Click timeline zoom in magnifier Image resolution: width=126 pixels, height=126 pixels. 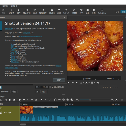(112, 100)
